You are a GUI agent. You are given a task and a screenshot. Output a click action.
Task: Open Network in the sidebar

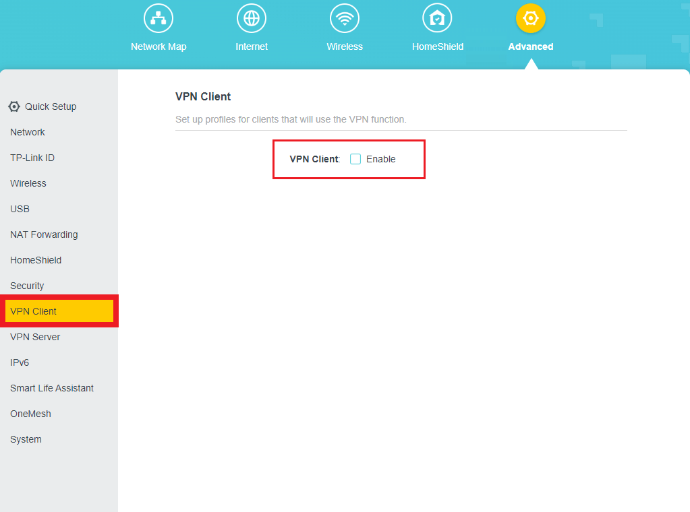[28, 132]
